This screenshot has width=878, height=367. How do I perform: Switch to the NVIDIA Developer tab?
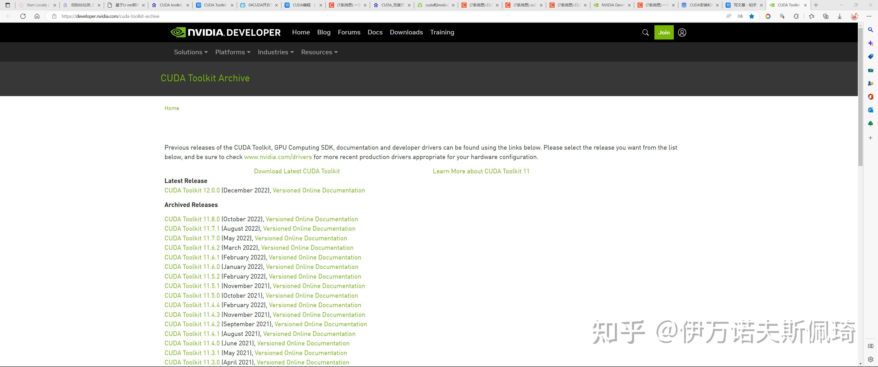pos(612,5)
